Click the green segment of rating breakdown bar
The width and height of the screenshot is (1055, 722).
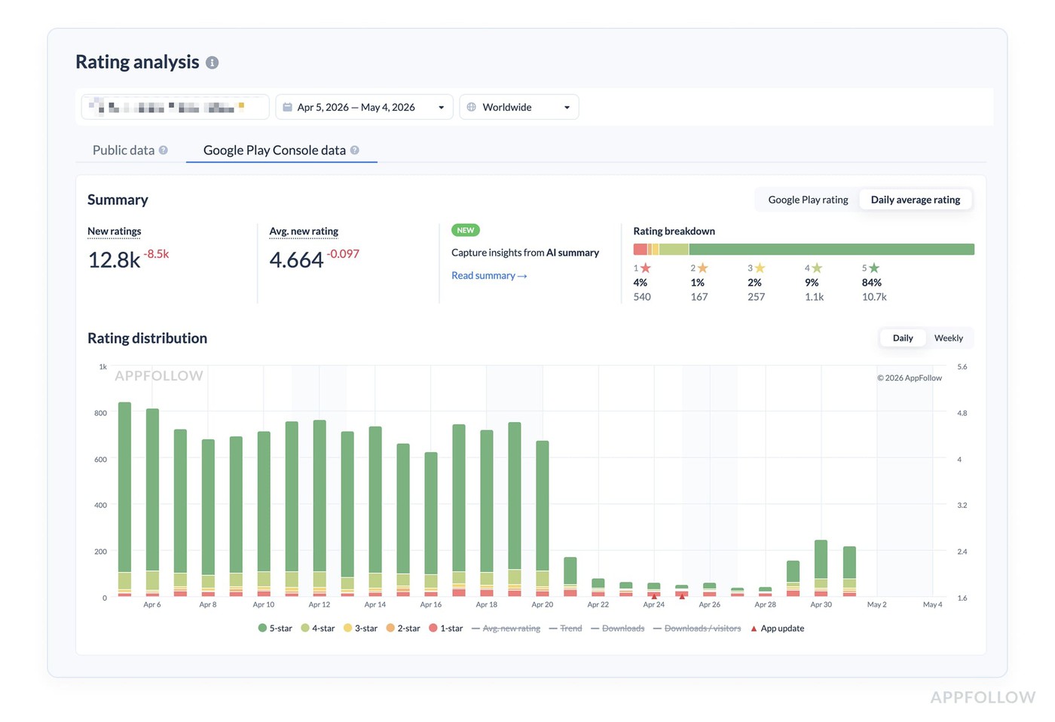(x=831, y=249)
